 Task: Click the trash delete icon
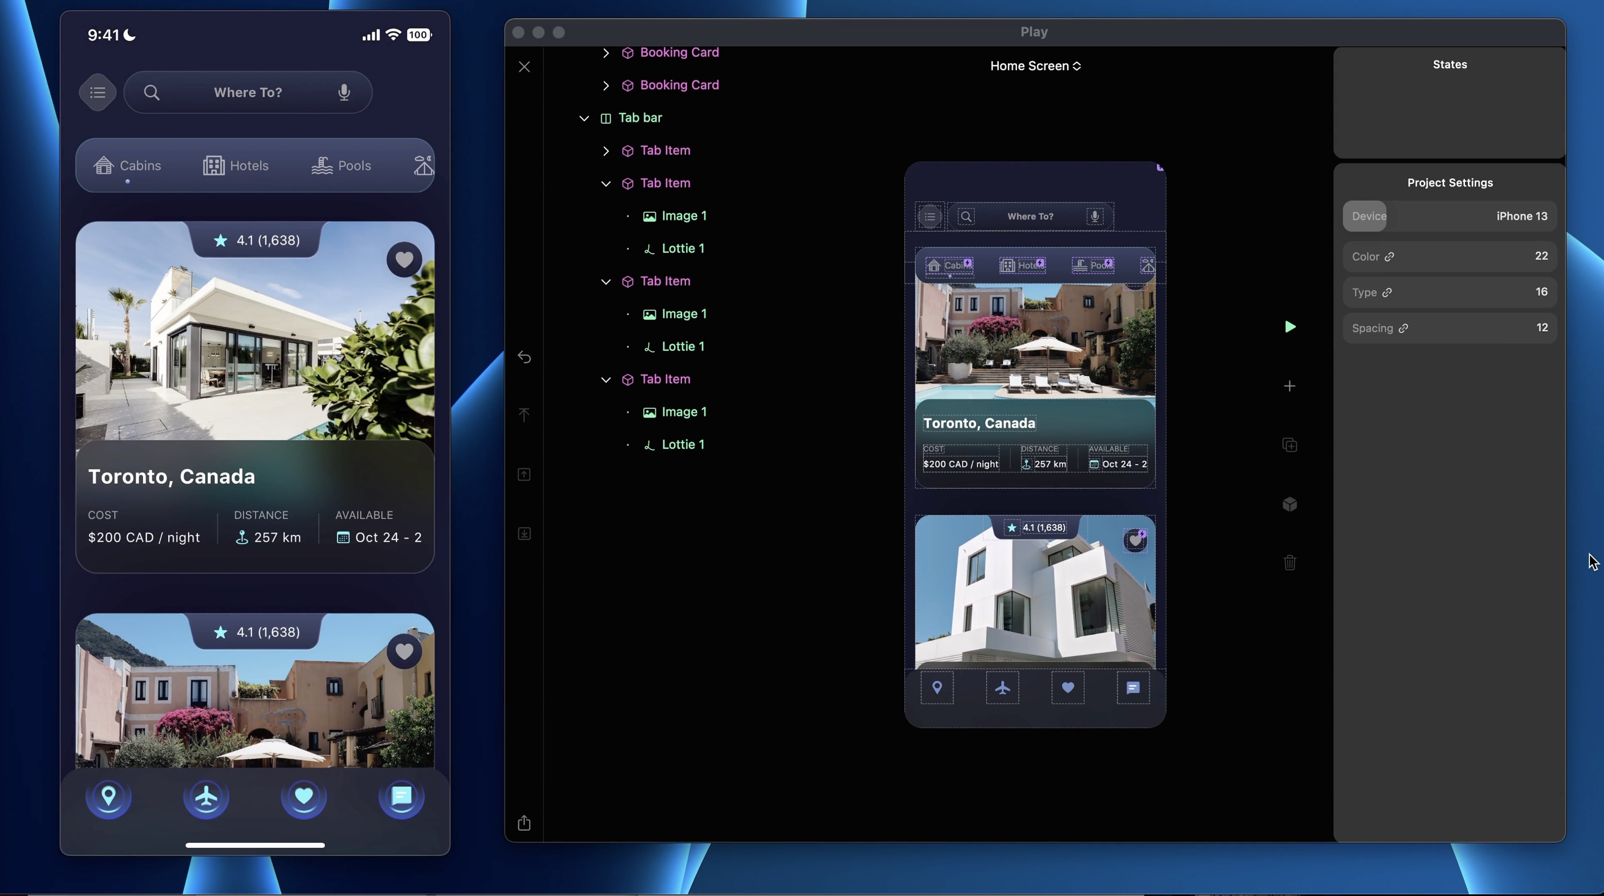click(x=1290, y=563)
